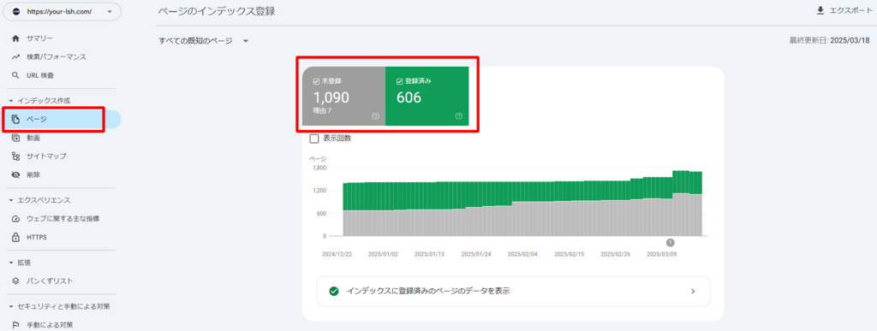The height and width of the screenshot is (331, 877).
Task: Click the ページのインデックス登録 heading
Action: click(217, 11)
